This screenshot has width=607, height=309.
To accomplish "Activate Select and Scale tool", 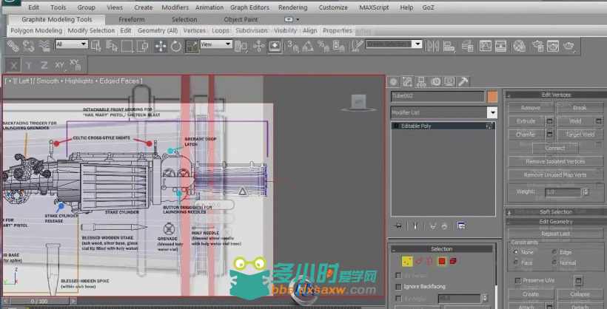I will (x=192, y=47).
